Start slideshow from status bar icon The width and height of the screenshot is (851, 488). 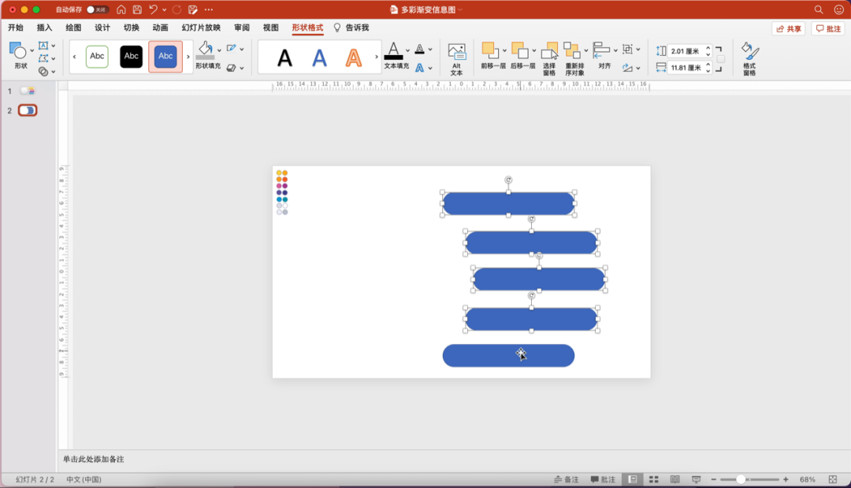[x=696, y=479]
